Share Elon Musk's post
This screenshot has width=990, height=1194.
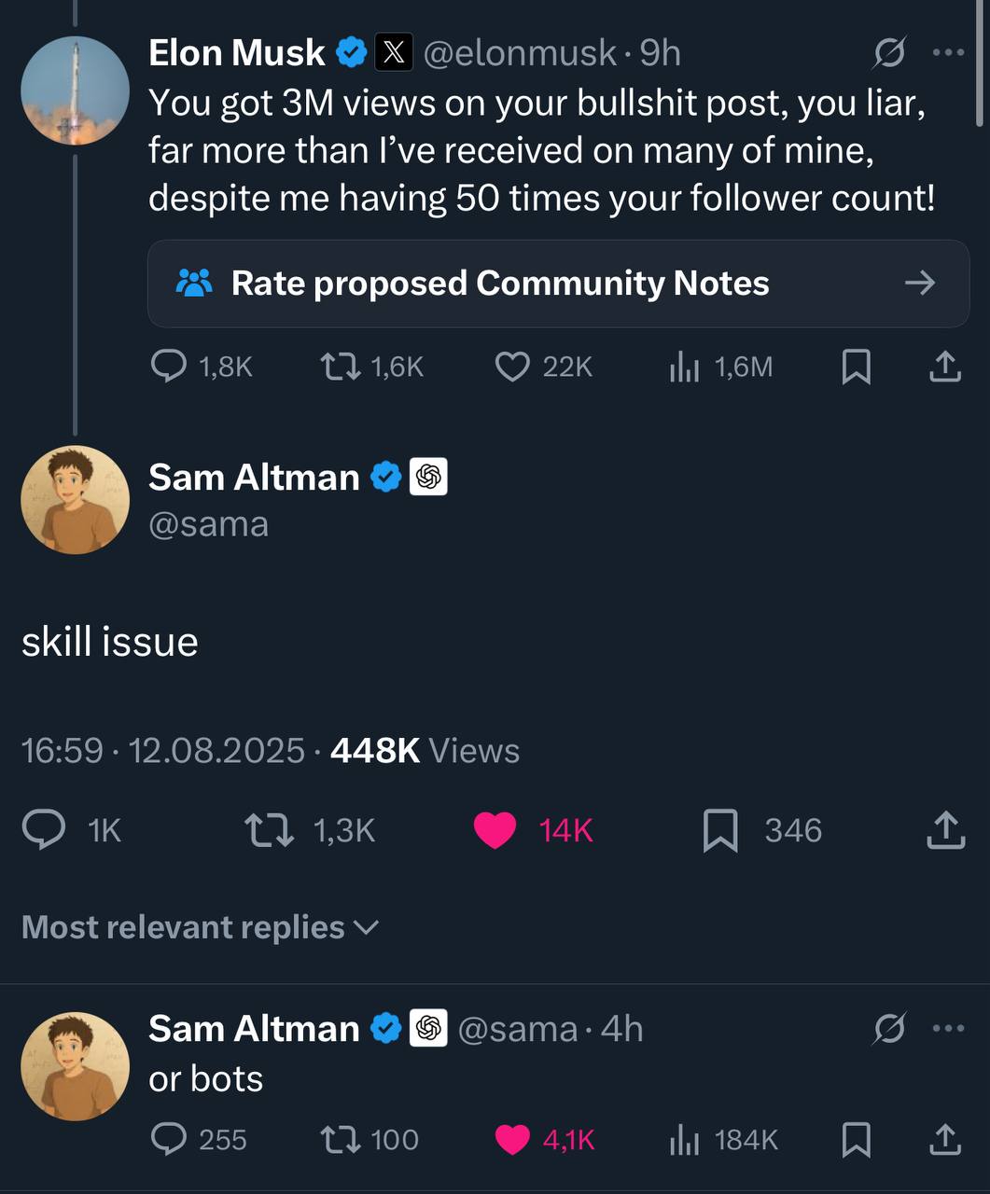944,367
